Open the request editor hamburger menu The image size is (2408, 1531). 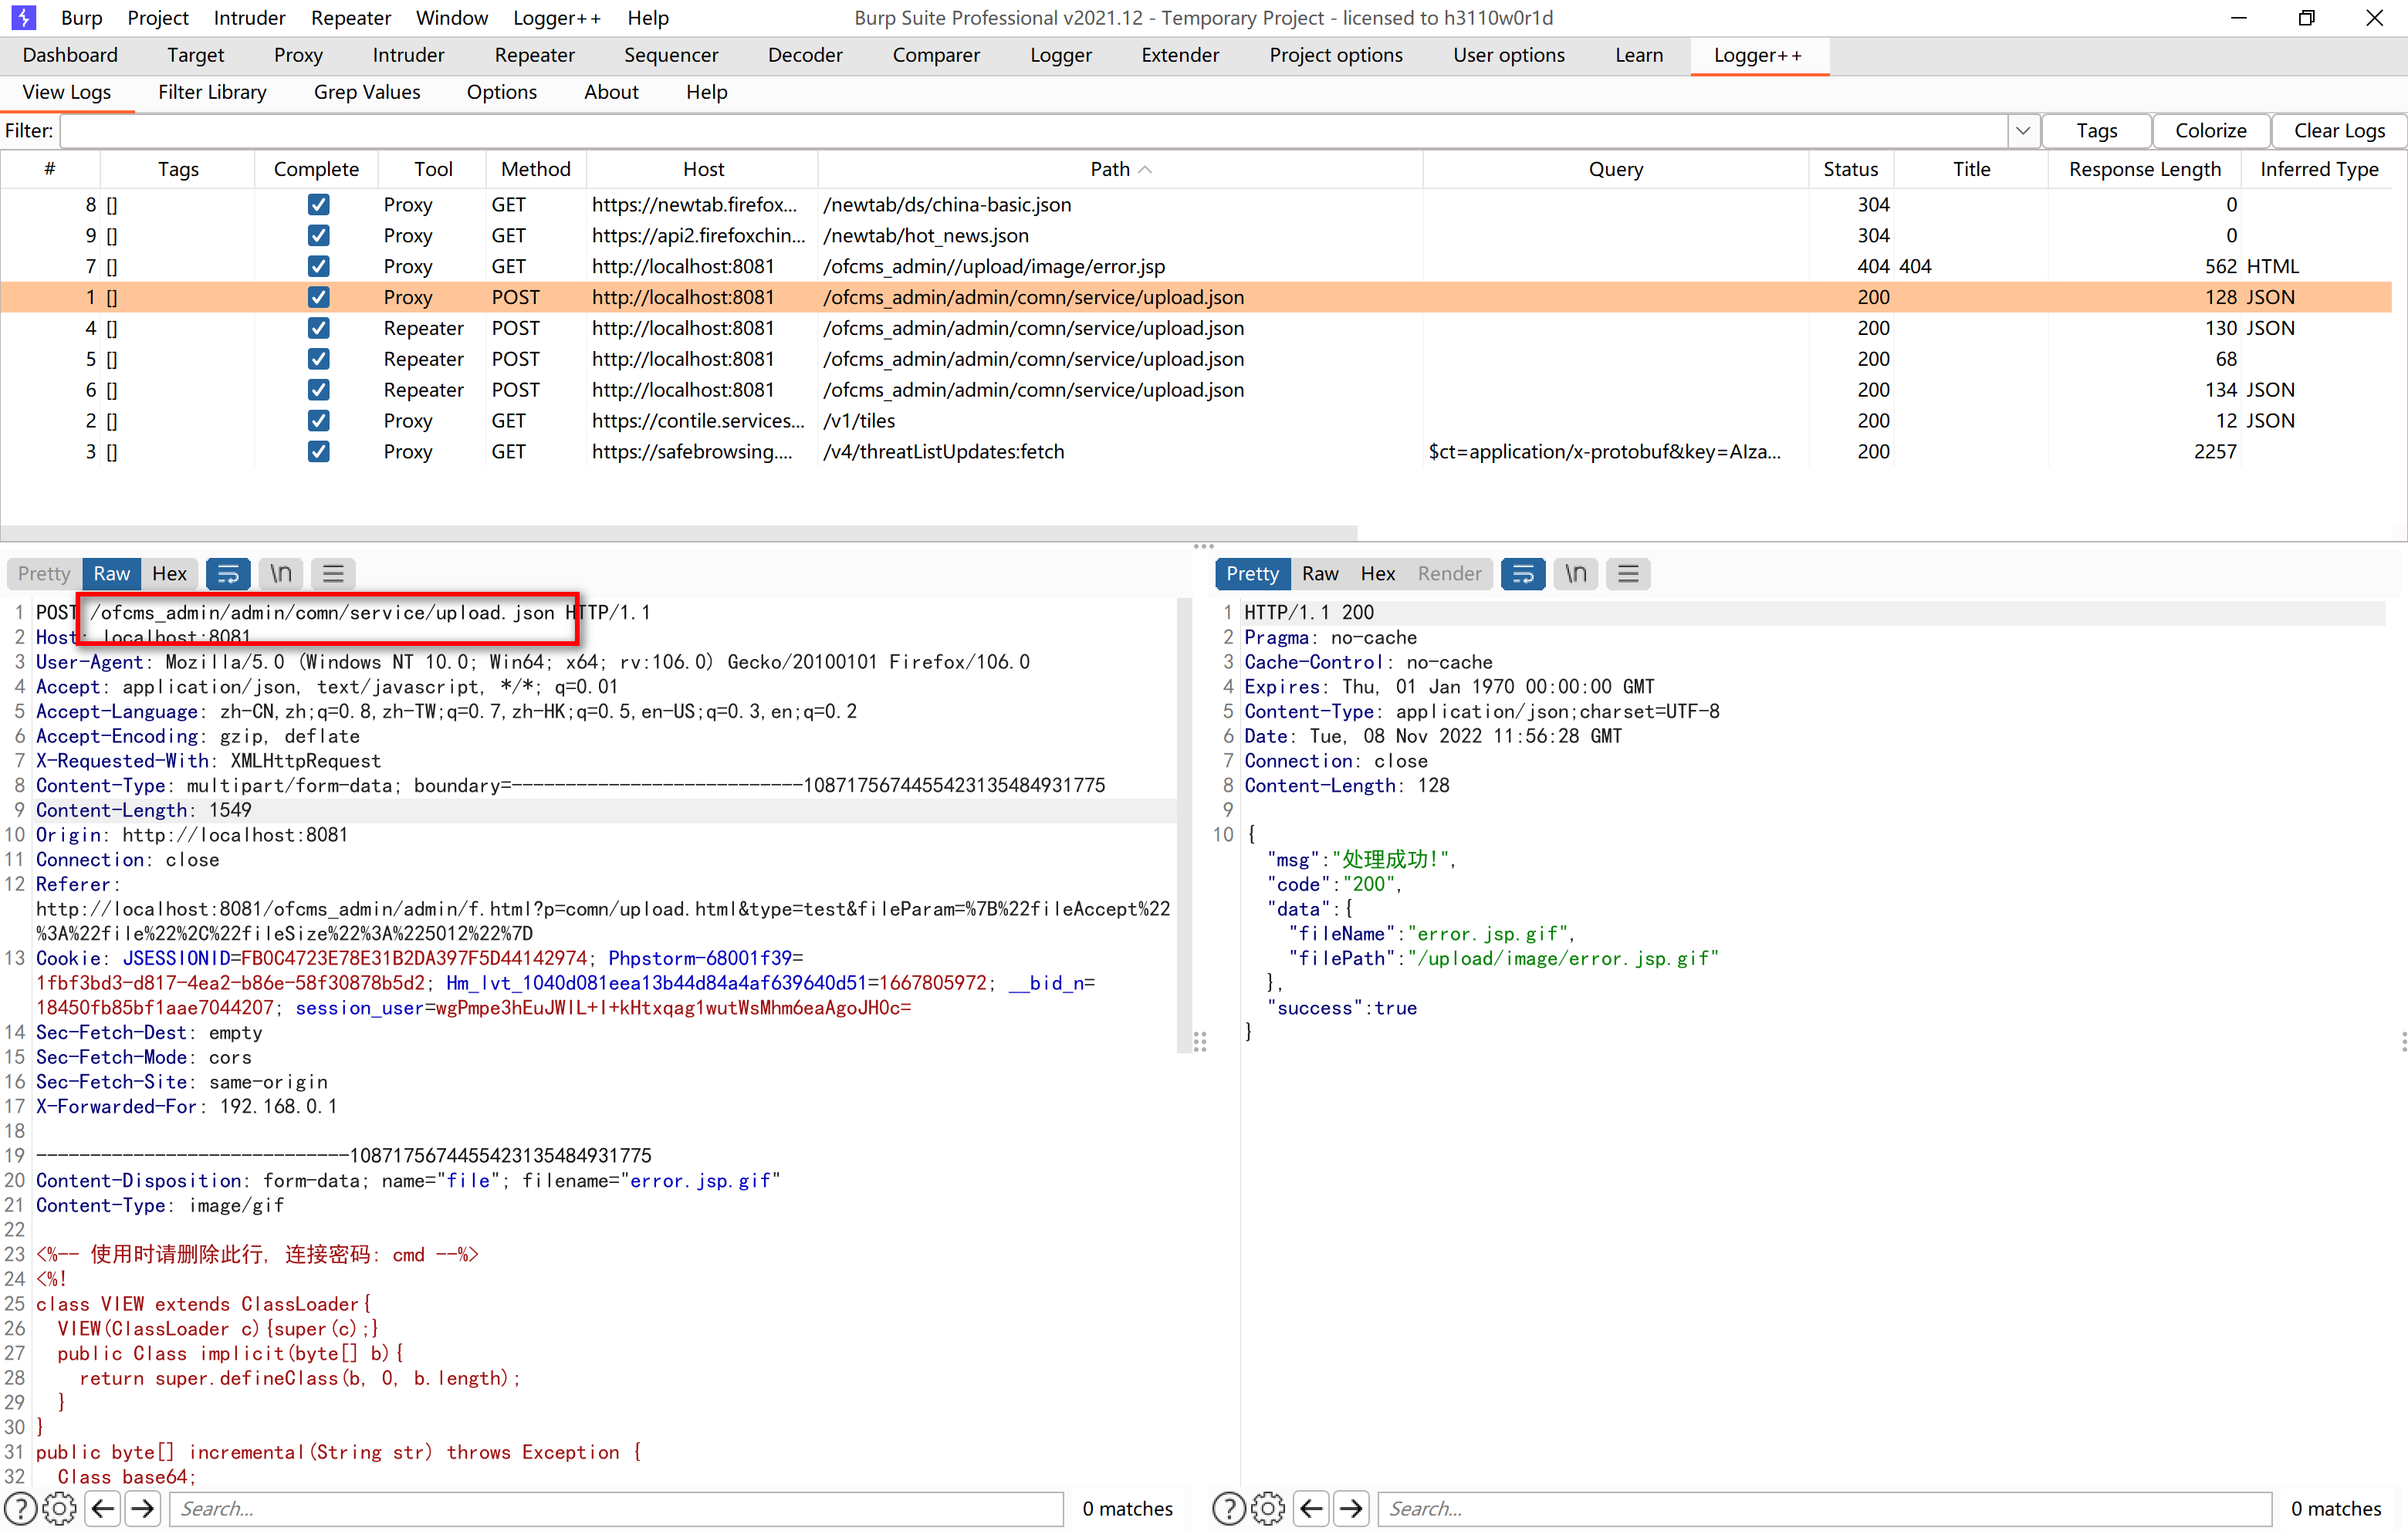pos(332,573)
